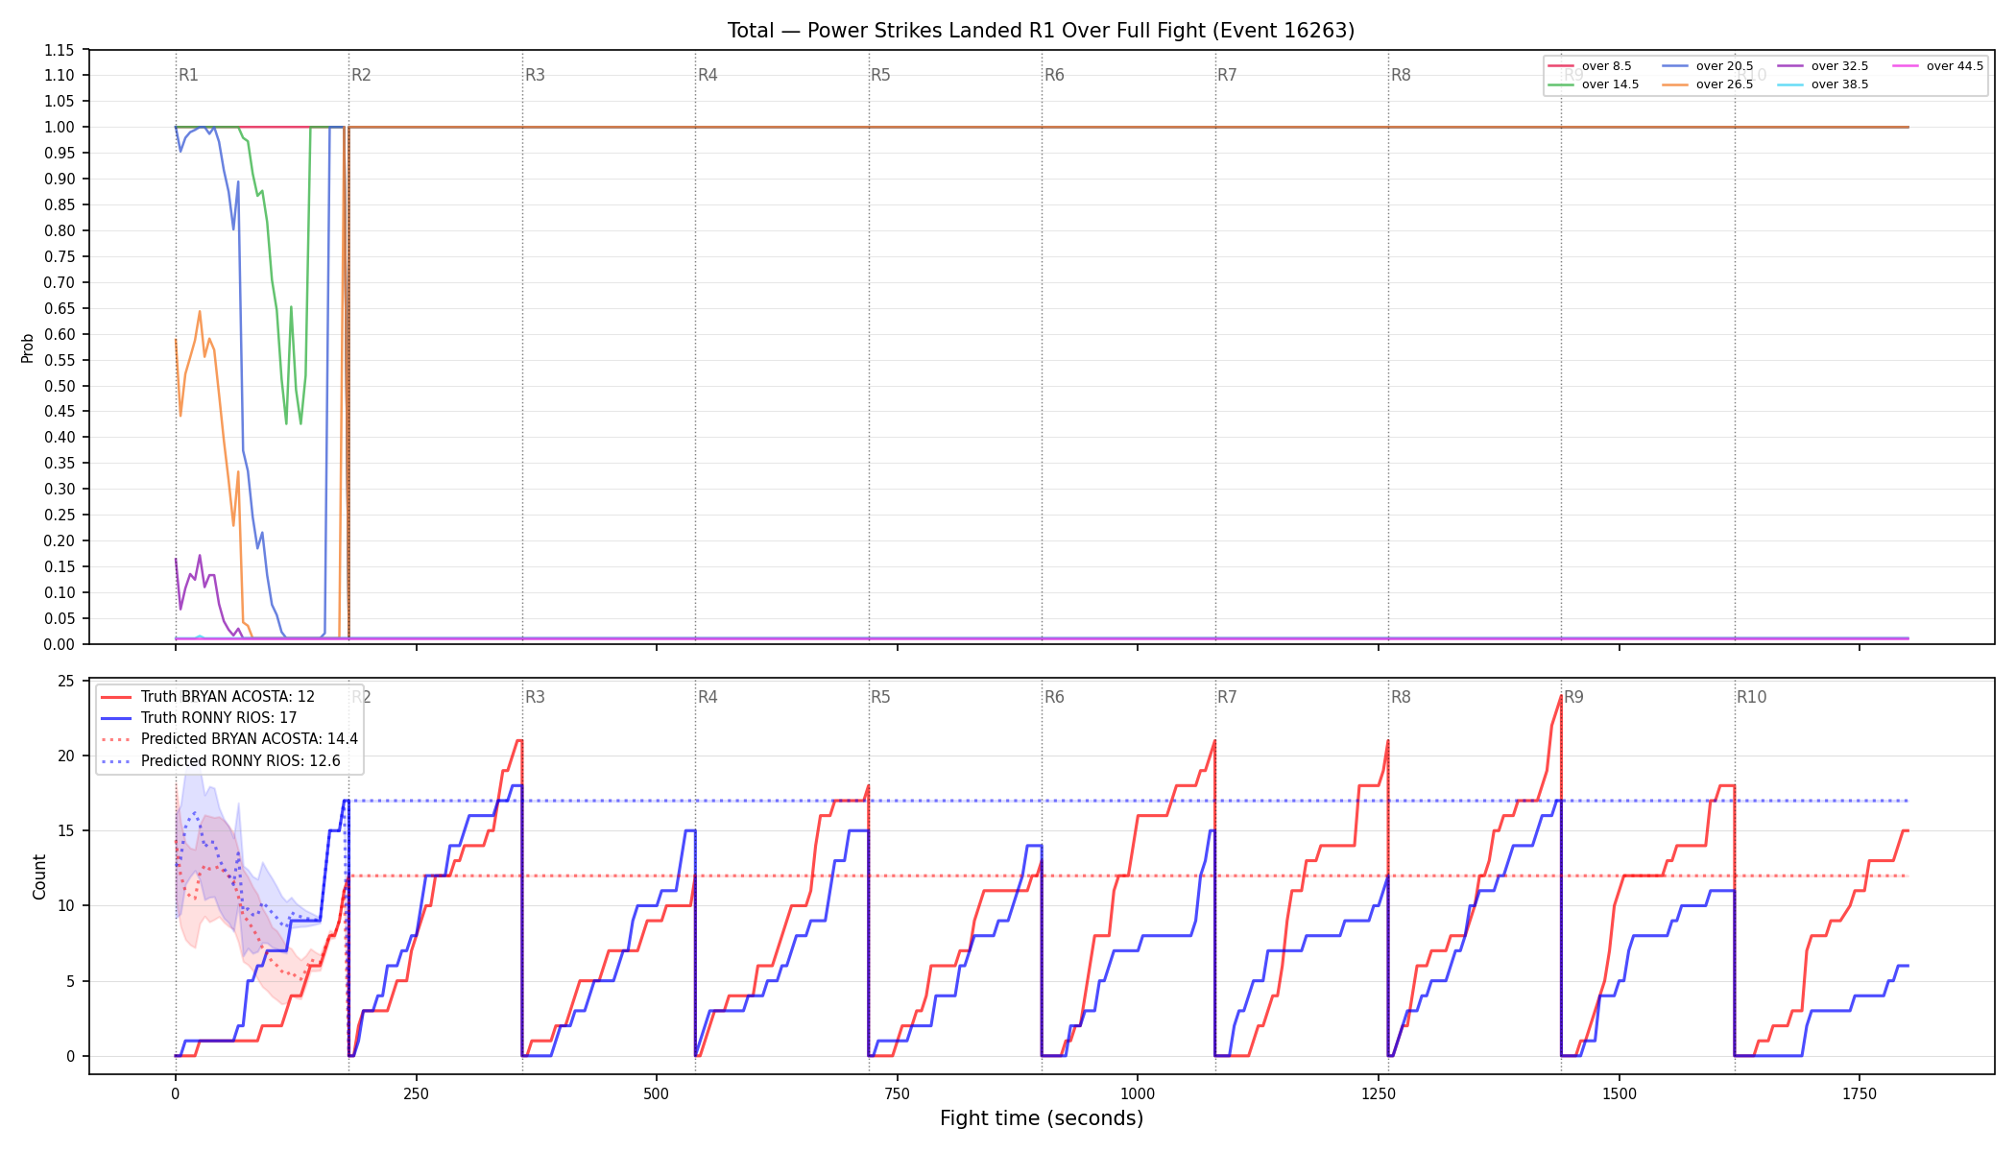Select the 'over 8.5' legend entry
Viewport: 2016px width, 1152px height.
pos(1589,66)
